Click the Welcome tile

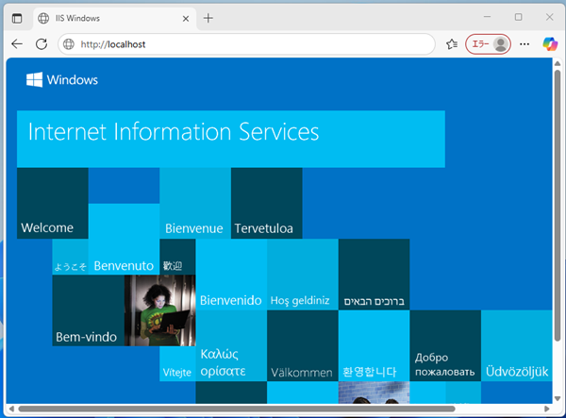click(53, 203)
